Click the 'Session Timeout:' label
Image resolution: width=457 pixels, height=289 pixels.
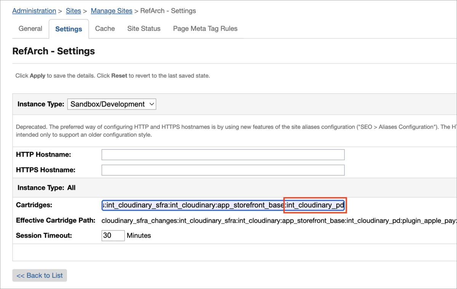click(44, 235)
